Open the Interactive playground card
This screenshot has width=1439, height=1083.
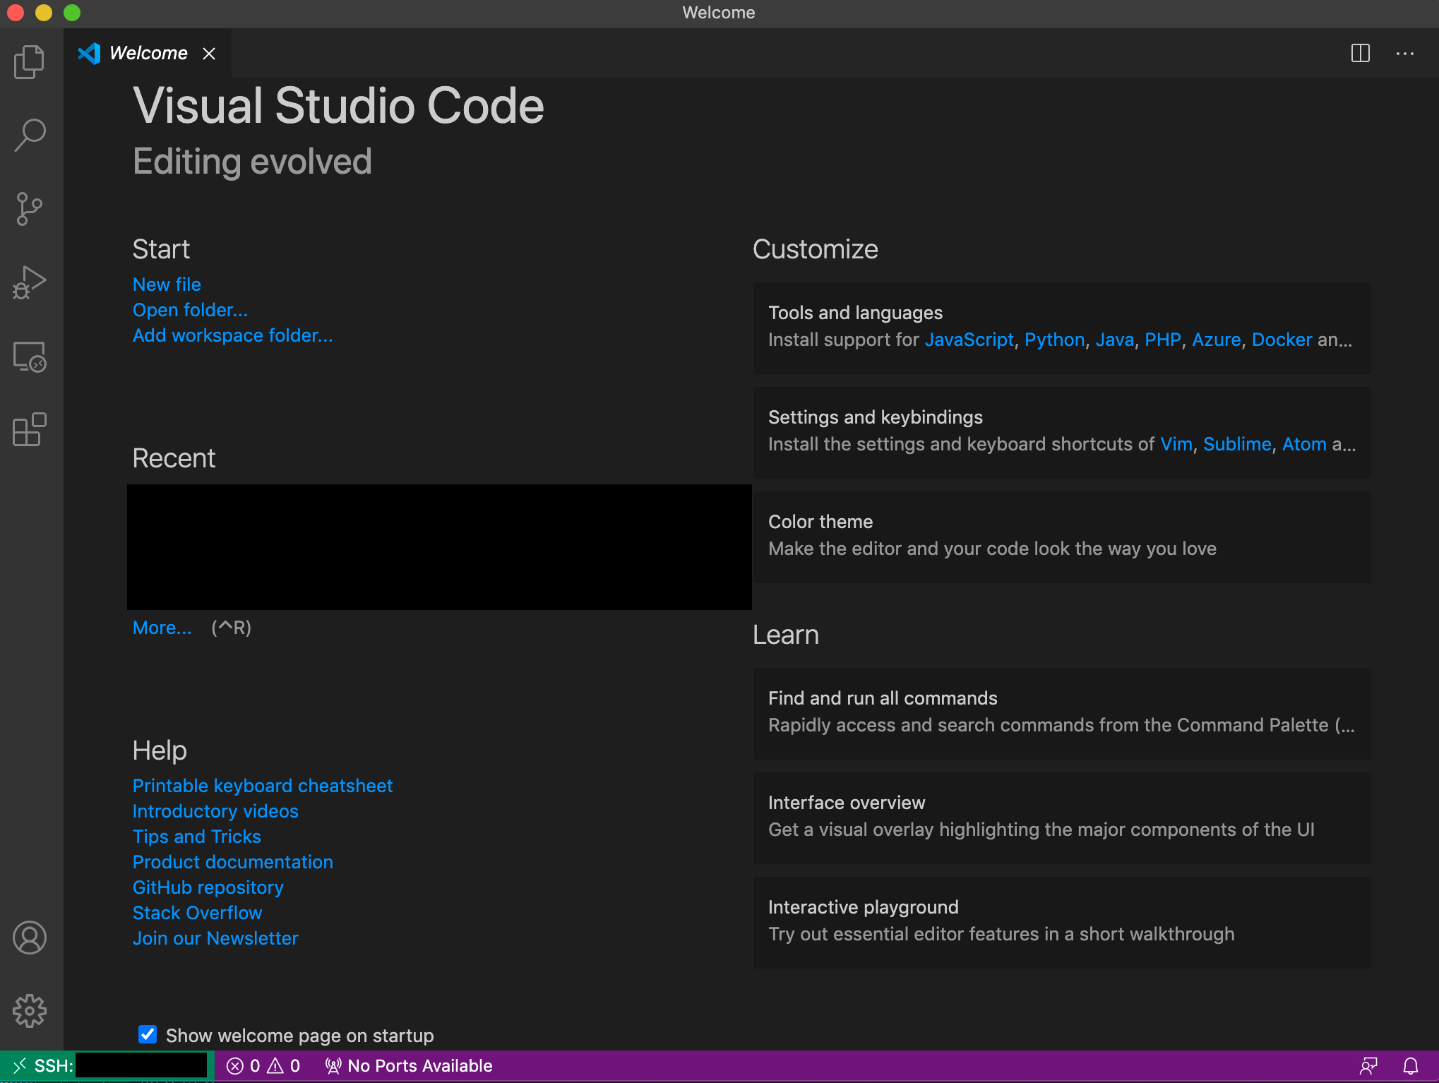(1062, 923)
